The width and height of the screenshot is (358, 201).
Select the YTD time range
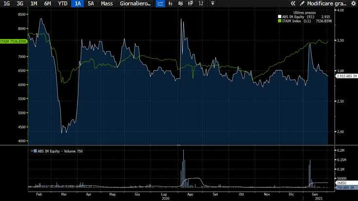(x=63, y=3)
